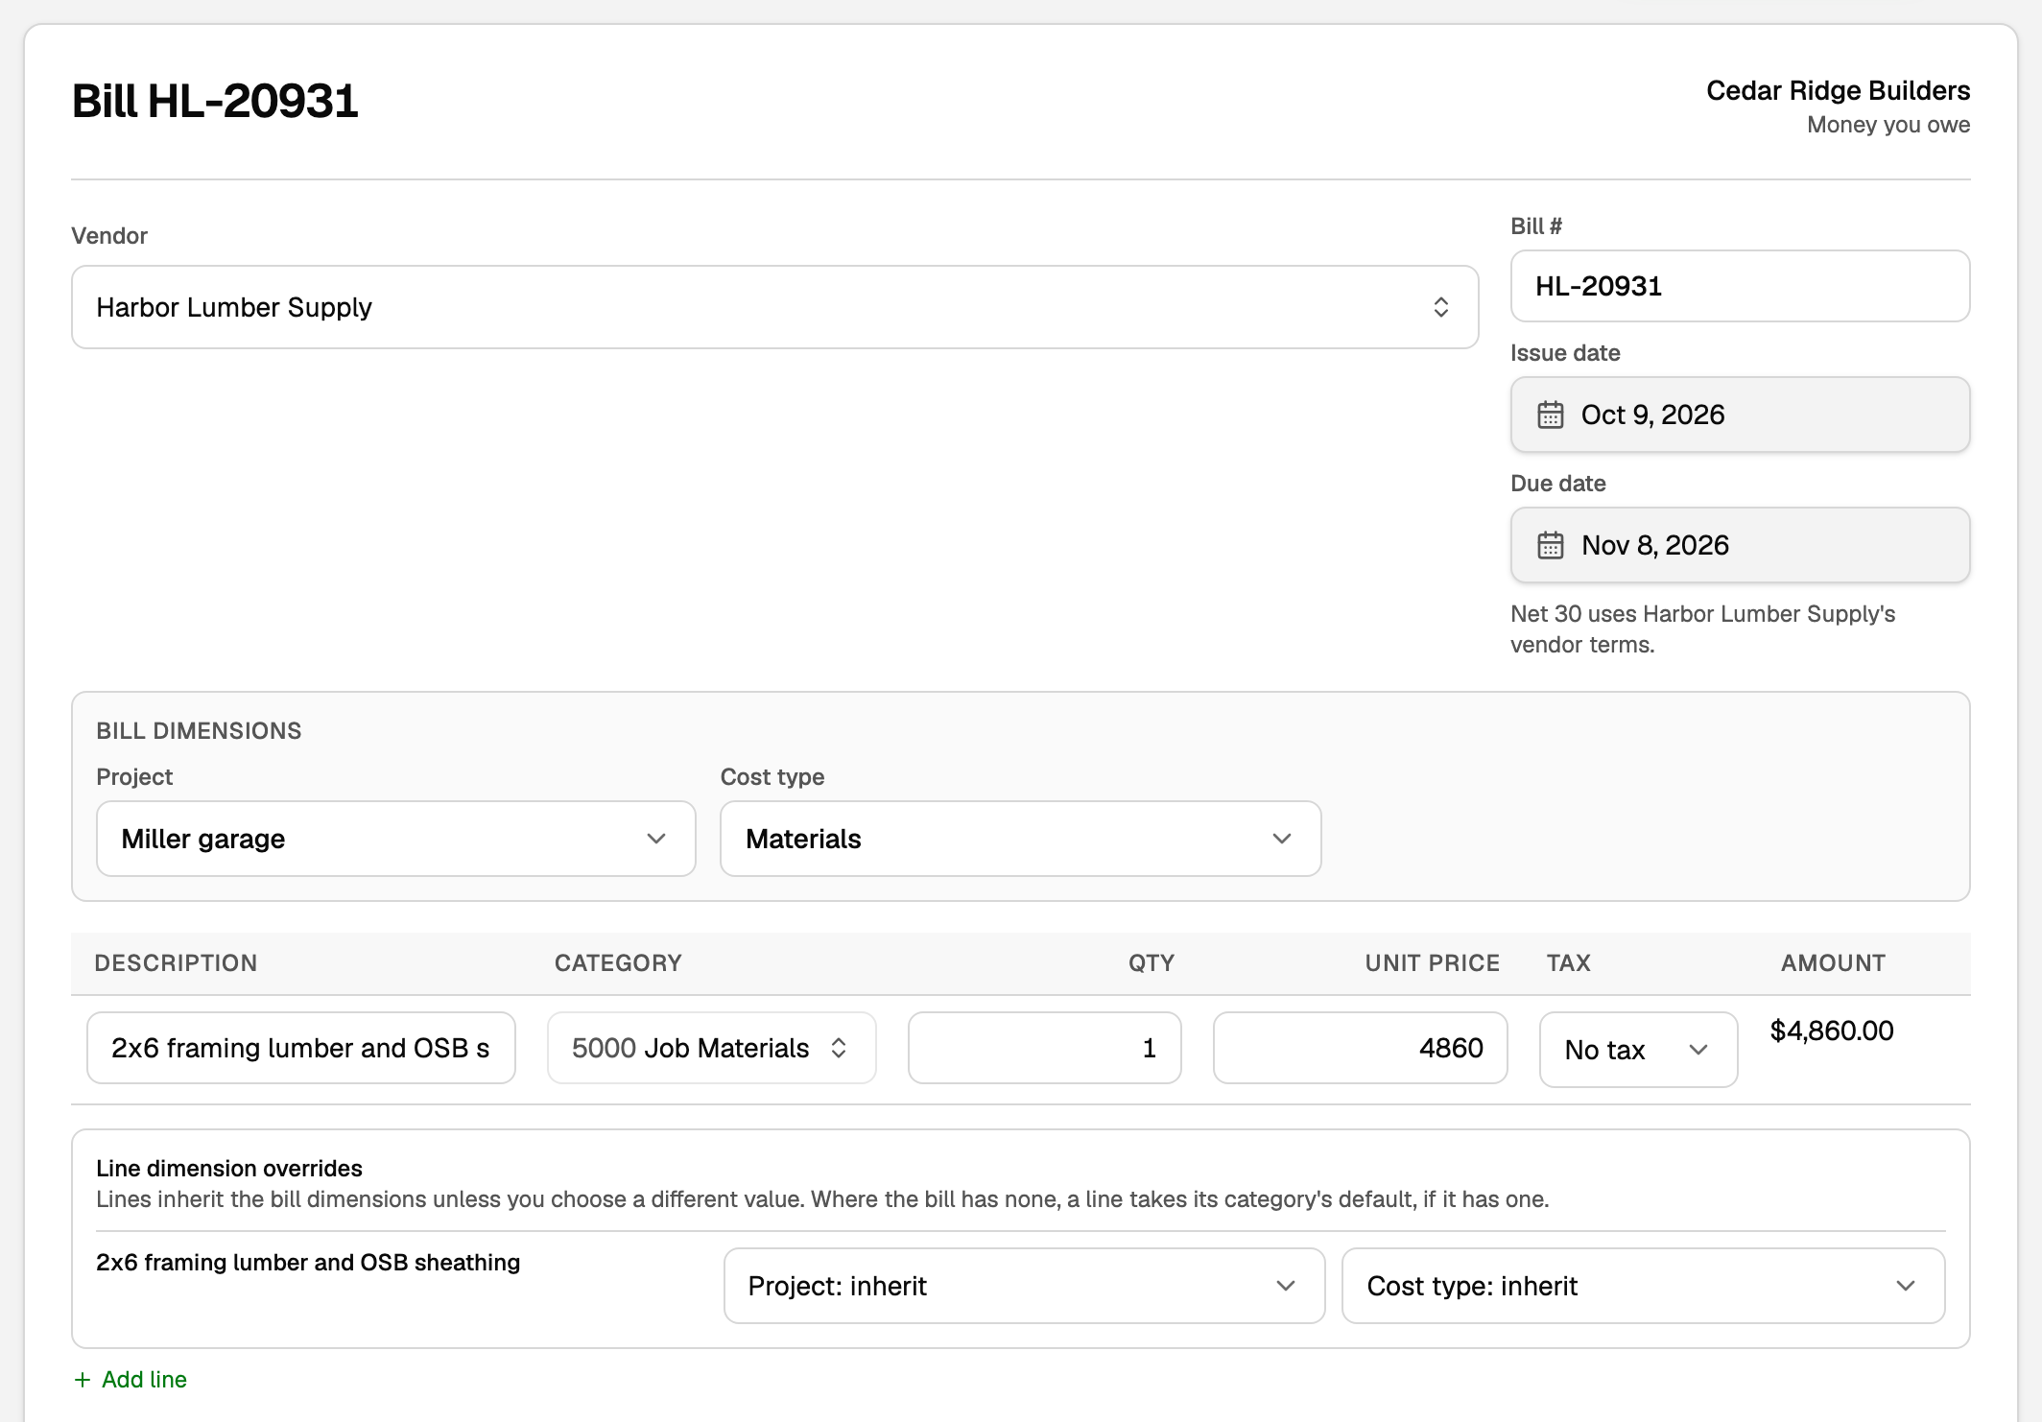Click the QTY column header
Screen dimensions: 2042x1422
pyautogui.click(x=1151, y=963)
